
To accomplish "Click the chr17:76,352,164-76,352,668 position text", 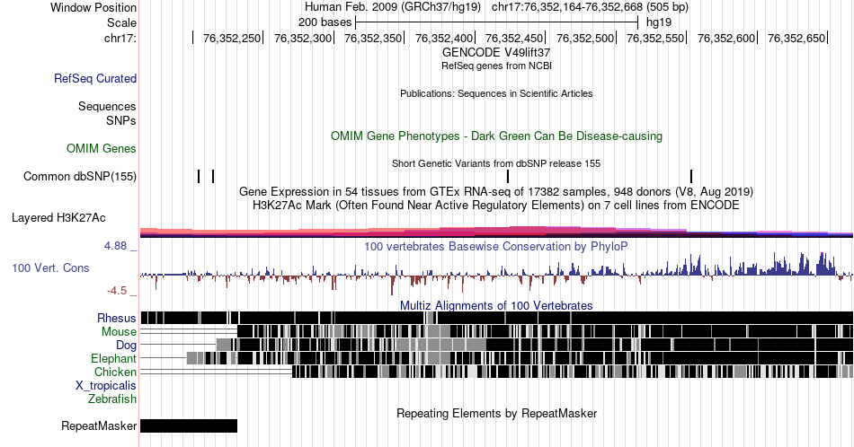I will click(566, 7).
